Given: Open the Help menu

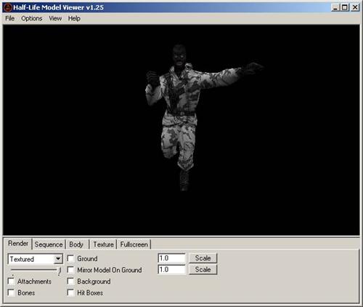Looking at the screenshot, I should (x=74, y=18).
